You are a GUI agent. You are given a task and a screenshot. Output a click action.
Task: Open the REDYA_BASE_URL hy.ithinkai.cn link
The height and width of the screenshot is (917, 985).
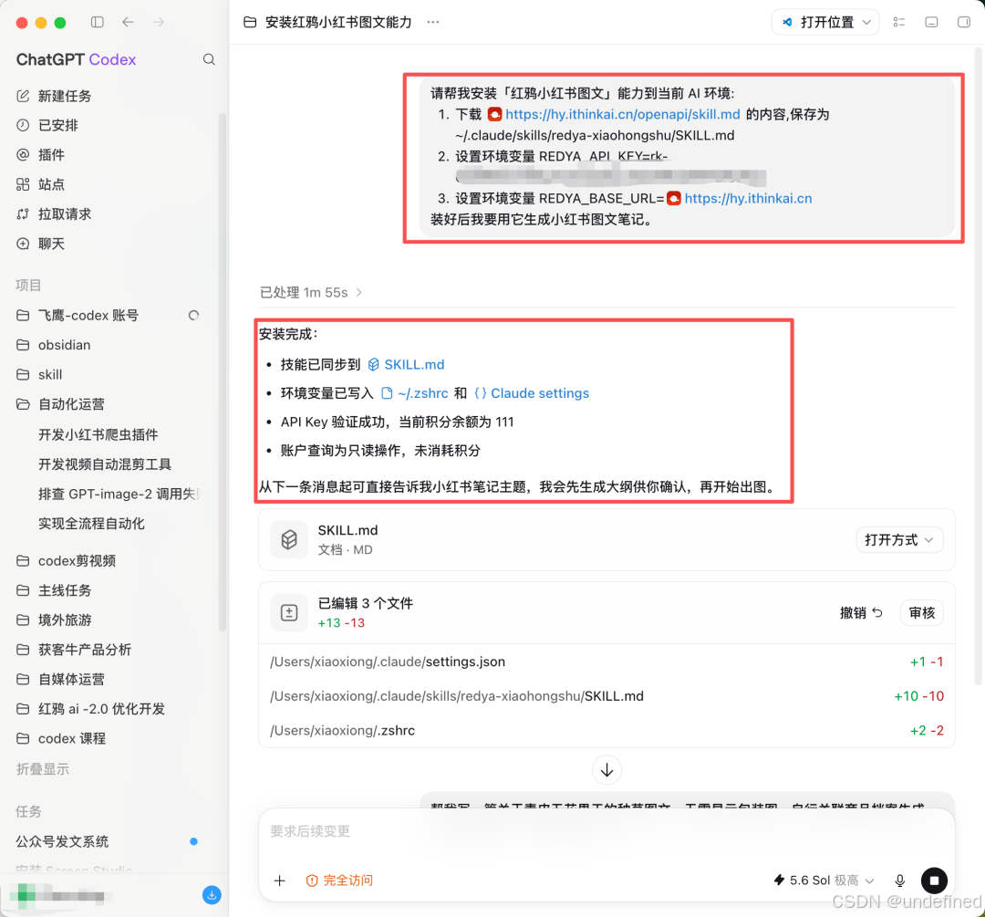tap(748, 198)
